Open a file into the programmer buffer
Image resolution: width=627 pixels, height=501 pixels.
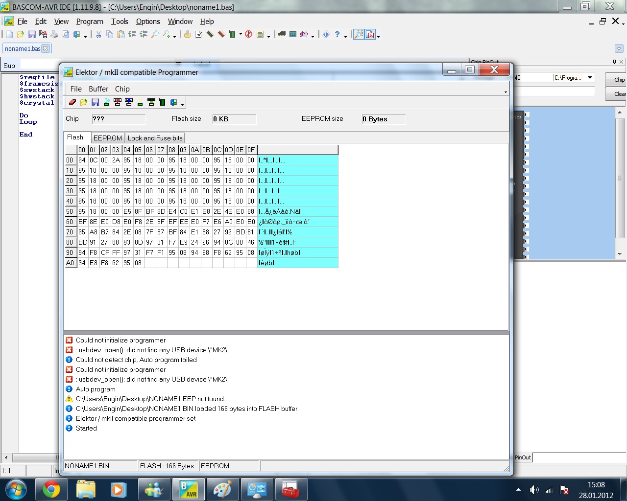click(x=84, y=102)
